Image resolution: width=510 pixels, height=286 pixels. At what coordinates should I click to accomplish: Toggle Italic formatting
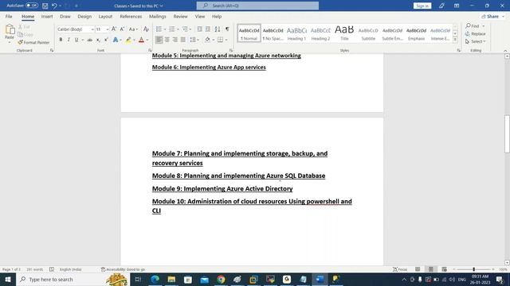[x=69, y=40]
